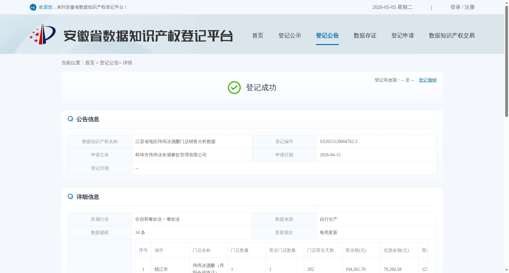Click the industry value 住宿和餐饮业 > 餐饮业
509x273 pixels.
[x=157, y=219]
